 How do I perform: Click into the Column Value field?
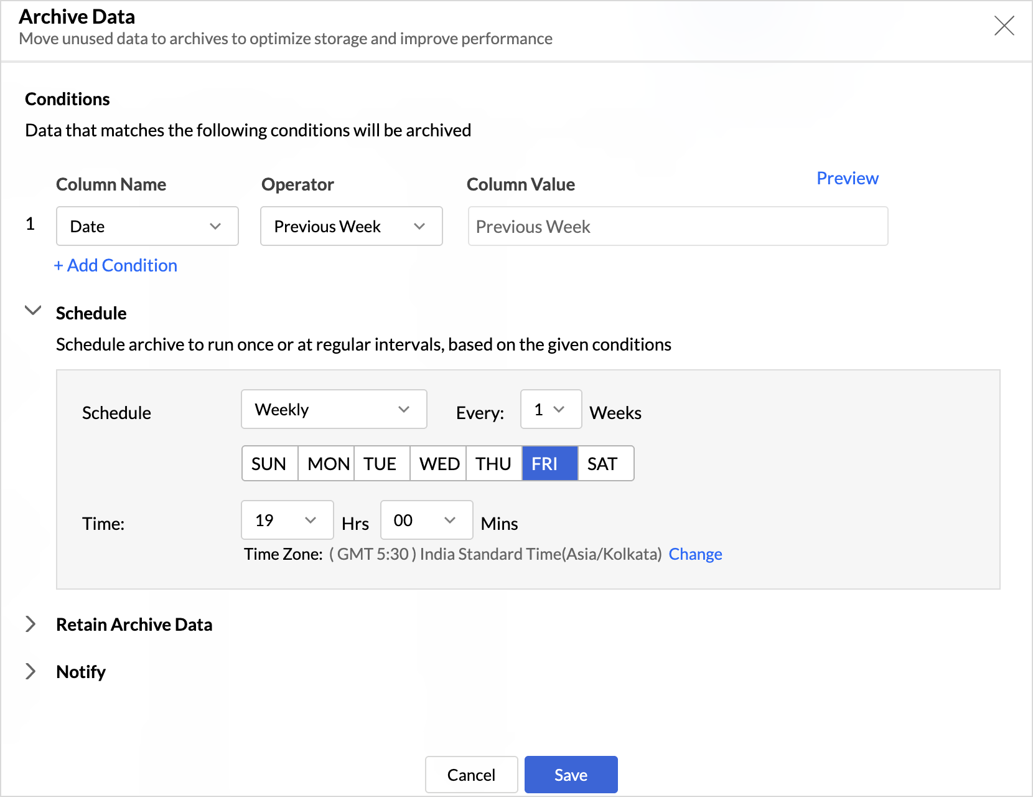pos(677,227)
